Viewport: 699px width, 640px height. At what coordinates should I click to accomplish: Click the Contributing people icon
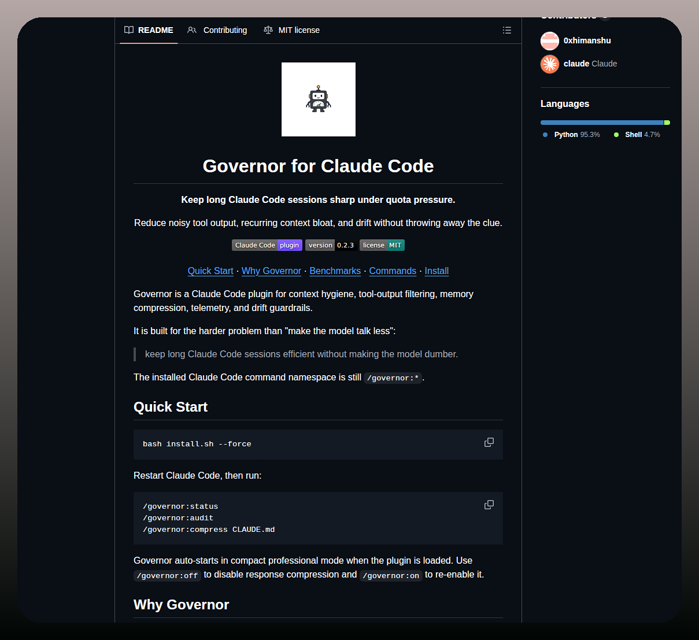(x=192, y=30)
